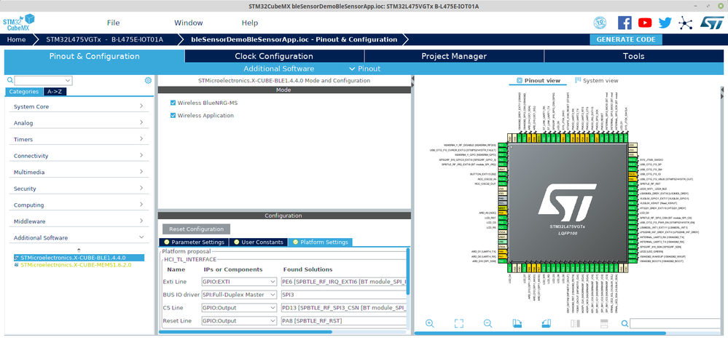The height and width of the screenshot is (340, 728).
Task: Open the Window menu
Action: [x=189, y=23]
